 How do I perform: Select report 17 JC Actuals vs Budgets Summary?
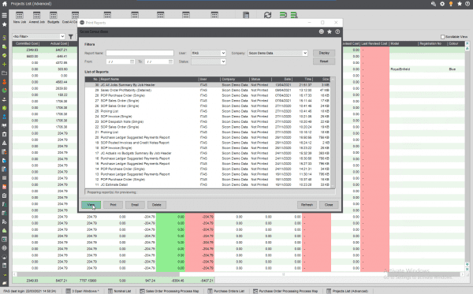point(207,153)
